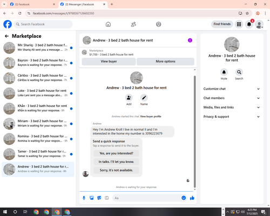Send quick response 'Yes, are you interested?'
Viewport: 270px width, 216px height.
[x=116, y=153]
